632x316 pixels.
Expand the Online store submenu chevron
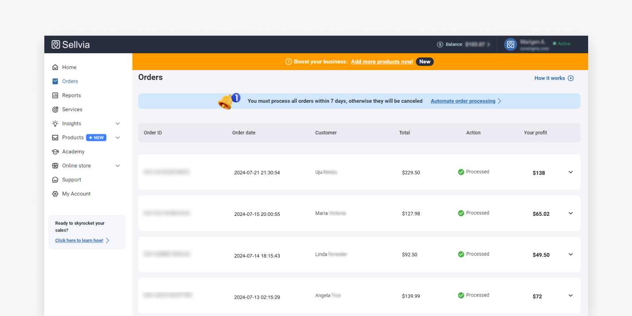coord(117,166)
